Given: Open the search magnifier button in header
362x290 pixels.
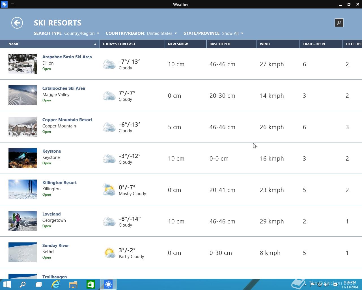Looking at the screenshot, I should [339, 23].
